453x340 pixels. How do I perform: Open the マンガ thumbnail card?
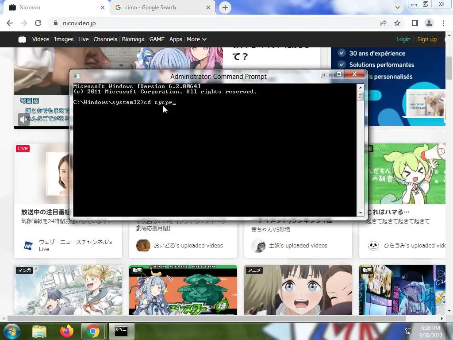coord(68,290)
